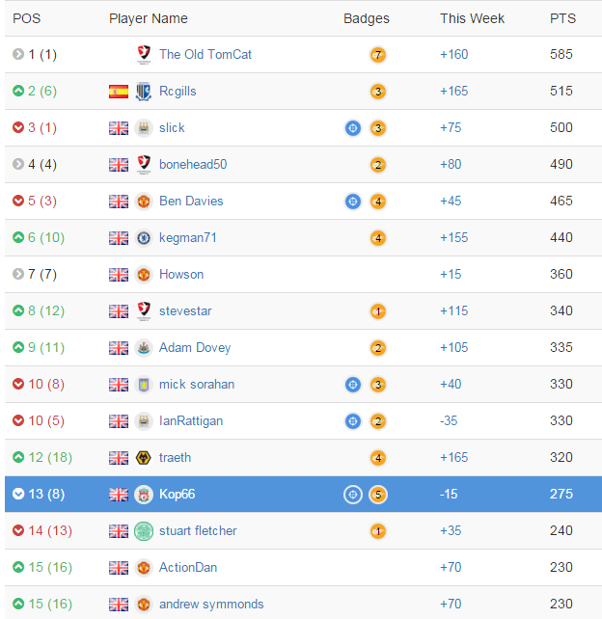Click the This Week column header
Viewport: 602px width, 619px height.
(472, 18)
